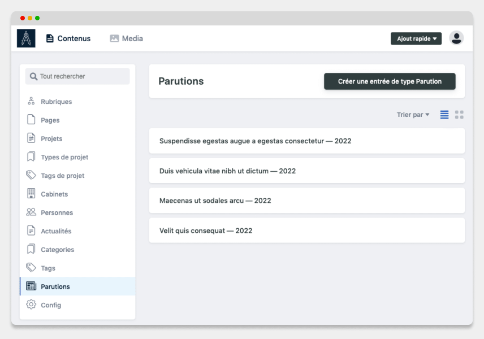484x339 pixels.
Task: Switch to list view layout
Action: click(444, 115)
